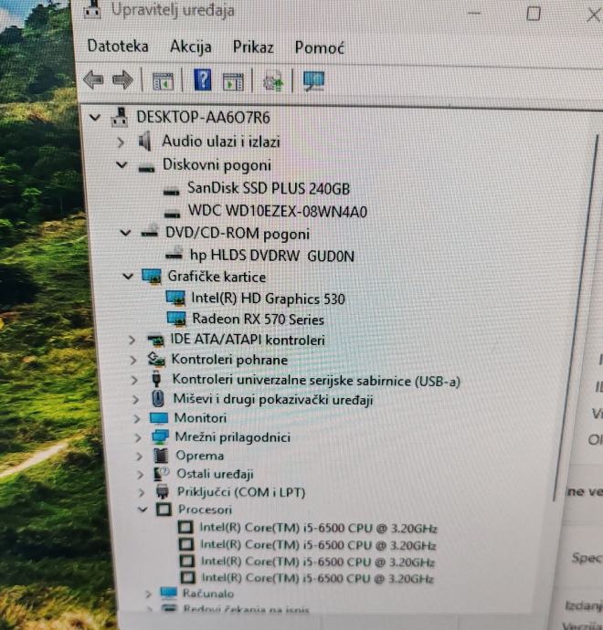This screenshot has width=603, height=630.
Task: Select hp HLDS DVDRW GUD0N device
Action: click(x=272, y=255)
